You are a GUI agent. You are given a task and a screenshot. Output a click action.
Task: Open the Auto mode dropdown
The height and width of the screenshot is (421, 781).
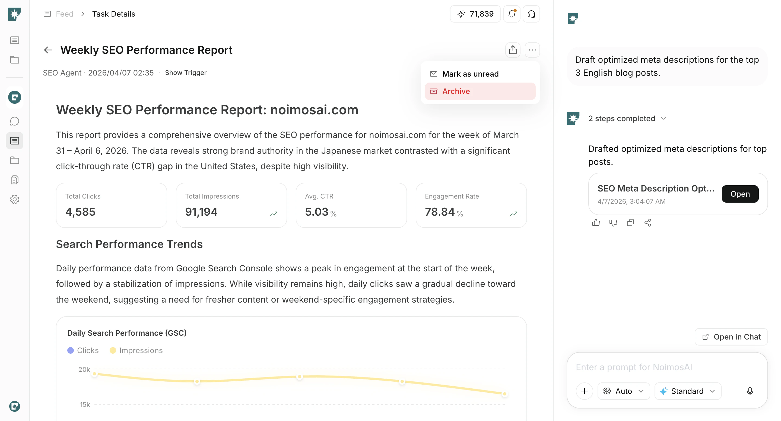click(623, 391)
